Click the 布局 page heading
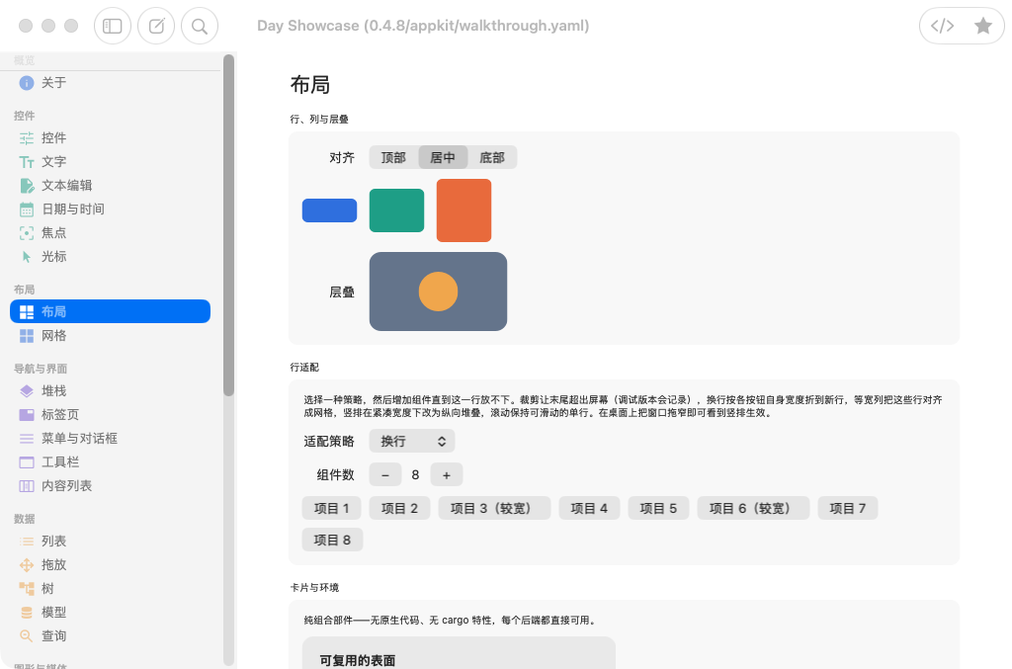 tap(310, 85)
